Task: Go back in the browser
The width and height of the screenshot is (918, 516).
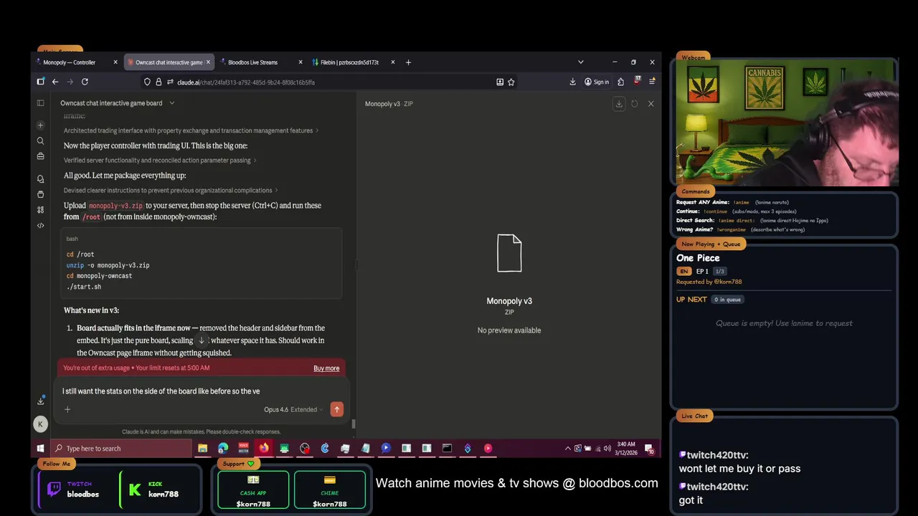Action: 55,82
